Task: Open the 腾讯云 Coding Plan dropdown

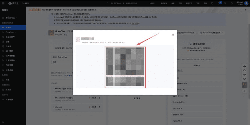Action: click(x=62, y=57)
